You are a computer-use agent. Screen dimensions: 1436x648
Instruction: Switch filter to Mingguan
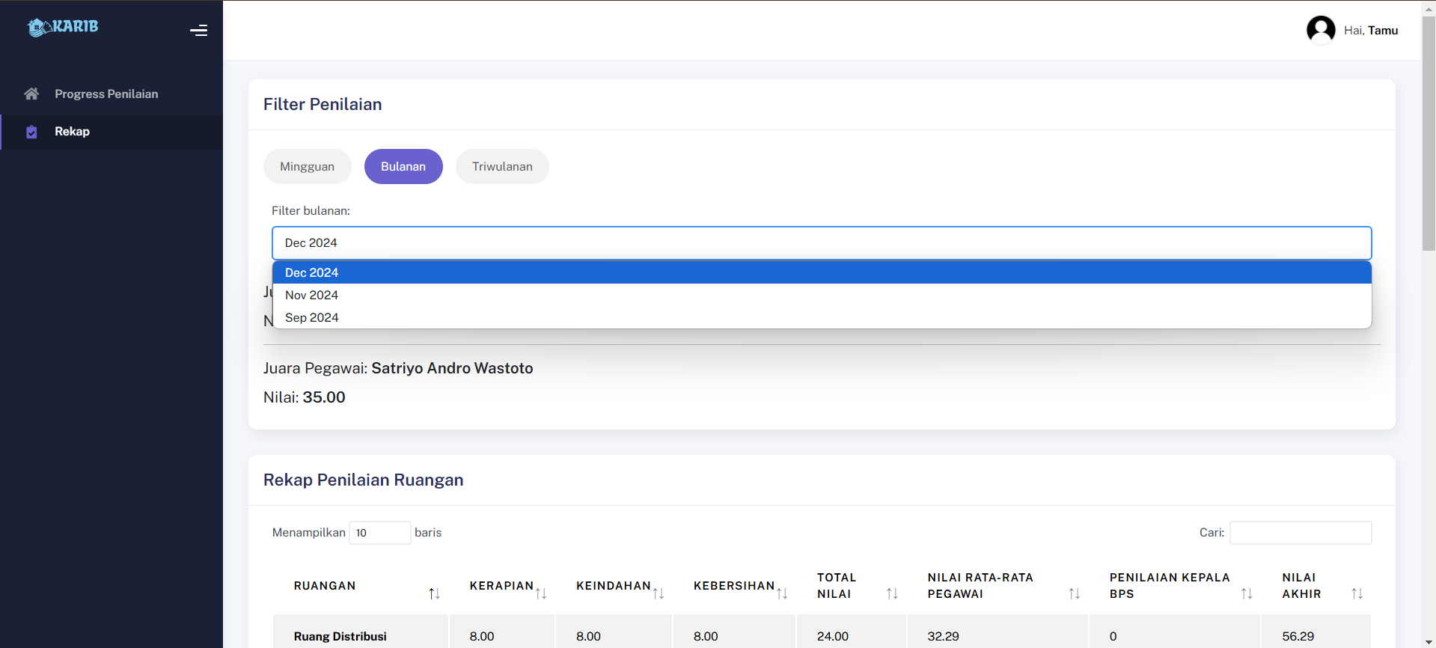pos(307,166)
